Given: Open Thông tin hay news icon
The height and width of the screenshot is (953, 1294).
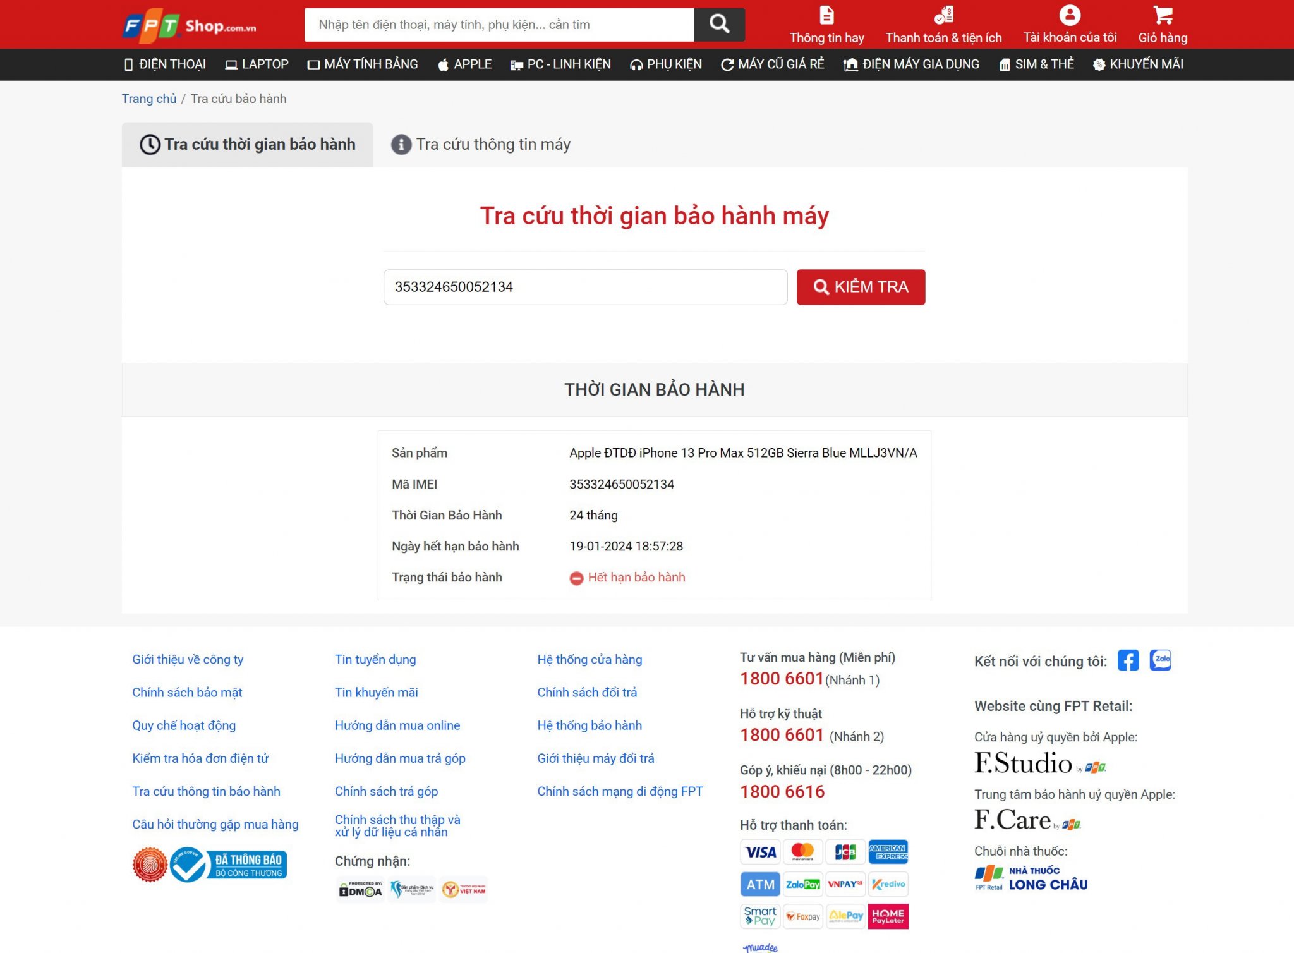Looking at the screenshot, I should (x=826, y=25).
